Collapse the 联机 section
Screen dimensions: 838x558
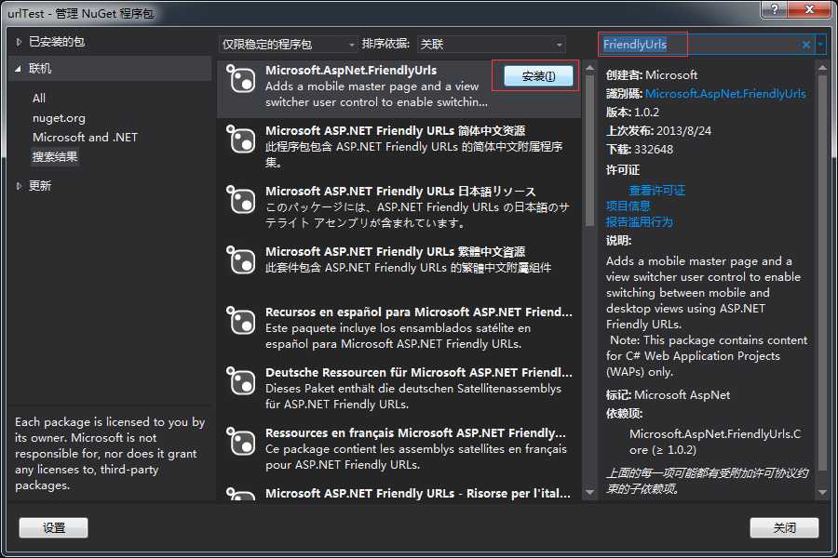point(19,68)
